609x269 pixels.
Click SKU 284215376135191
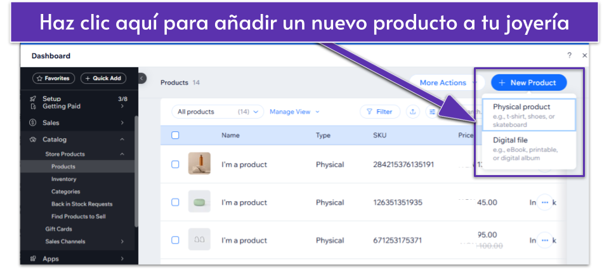point(403,164)
